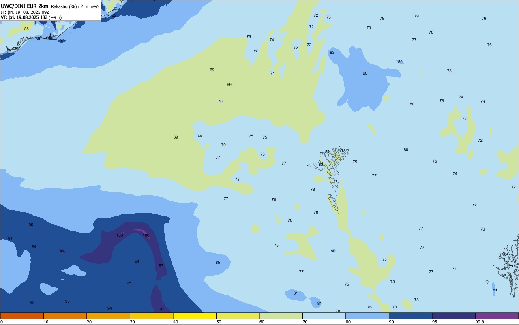Click the "Rakastig (%) í 2 m hæð" label
519x325 pixels.
(75, 6)
